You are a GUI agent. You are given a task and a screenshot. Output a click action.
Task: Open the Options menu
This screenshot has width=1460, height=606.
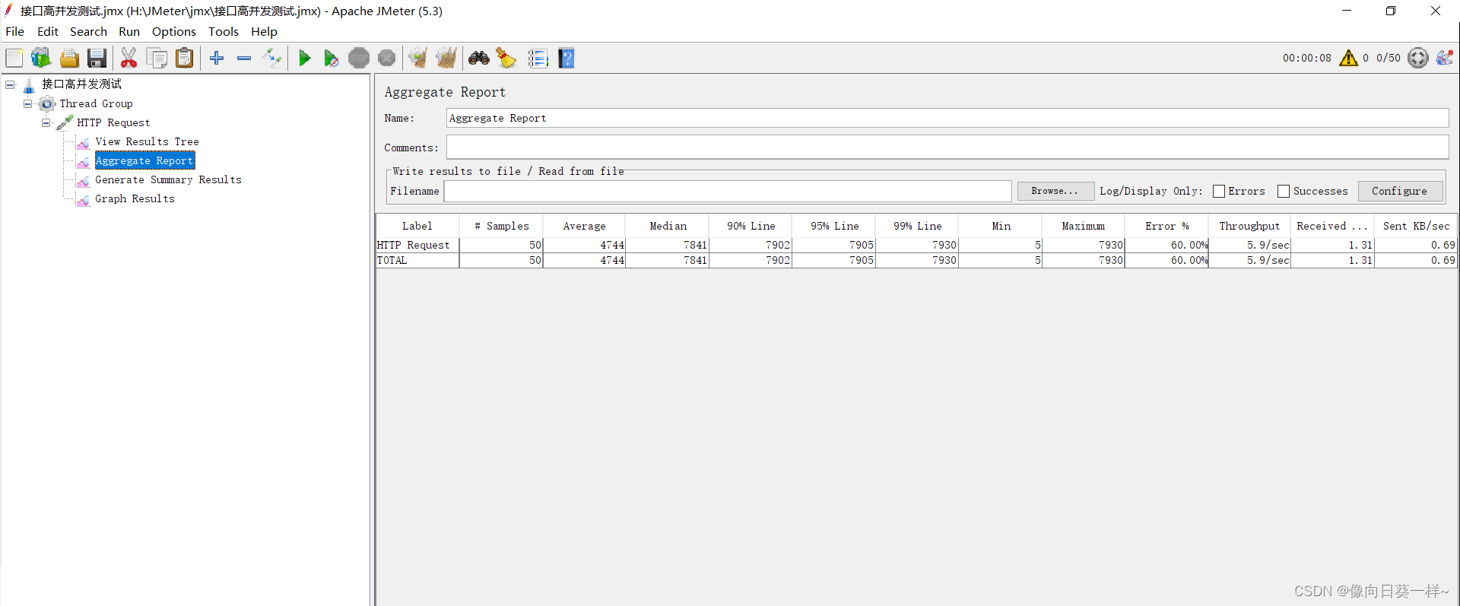pos(173,32)
